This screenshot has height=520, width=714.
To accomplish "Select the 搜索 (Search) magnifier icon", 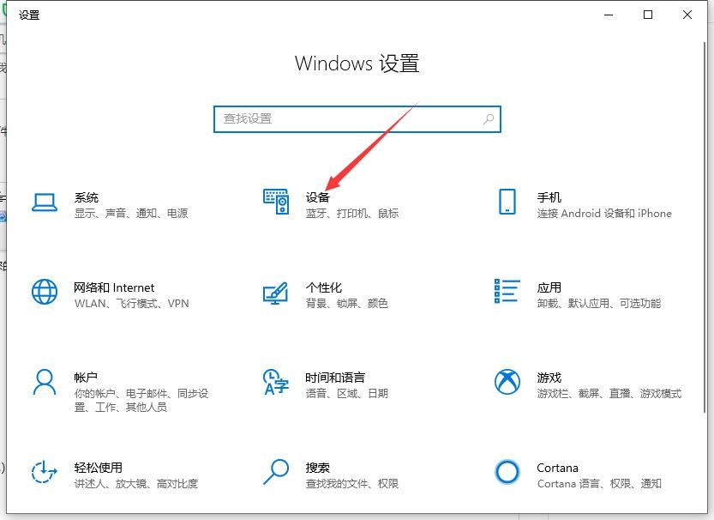I will pyautogui.click(x=275, y=473).
